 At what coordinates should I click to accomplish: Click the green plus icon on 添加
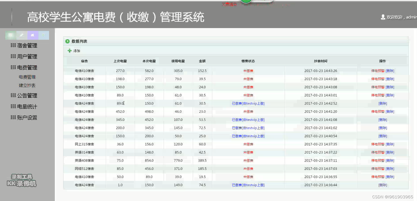click(69, 50)
